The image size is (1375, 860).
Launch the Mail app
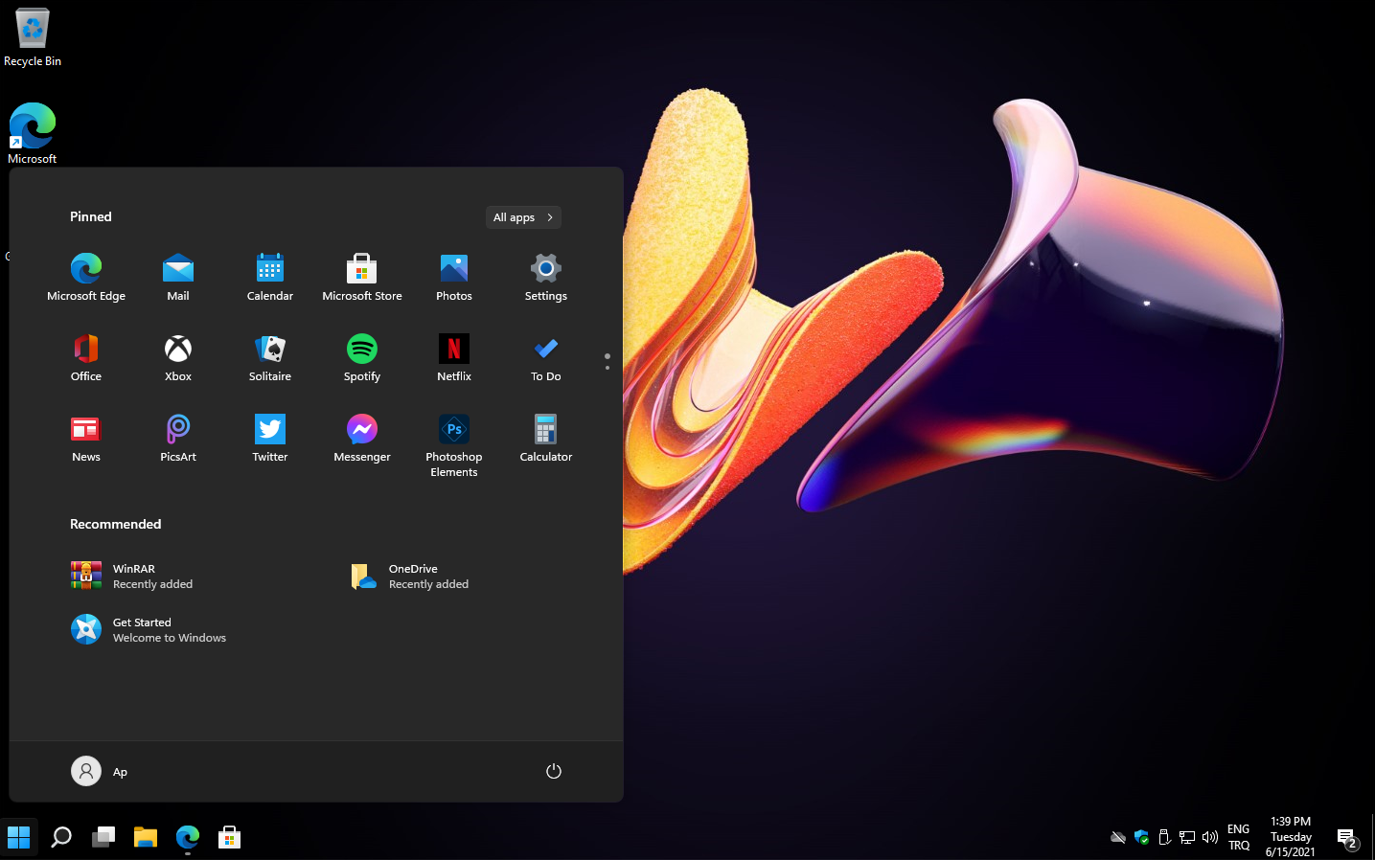[x=178, y=278]
